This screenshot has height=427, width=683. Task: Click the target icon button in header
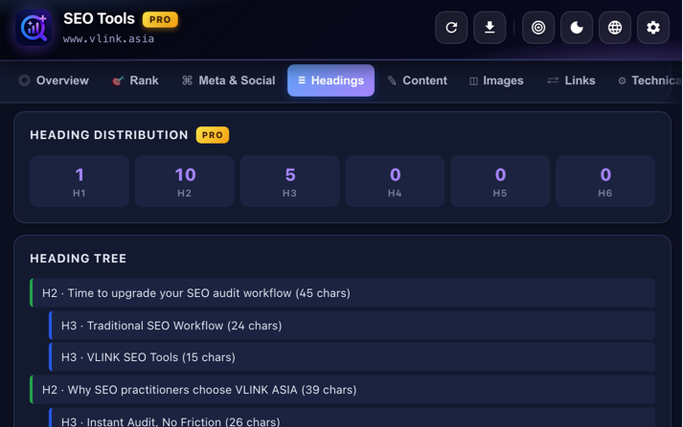(x=538, y=28)
